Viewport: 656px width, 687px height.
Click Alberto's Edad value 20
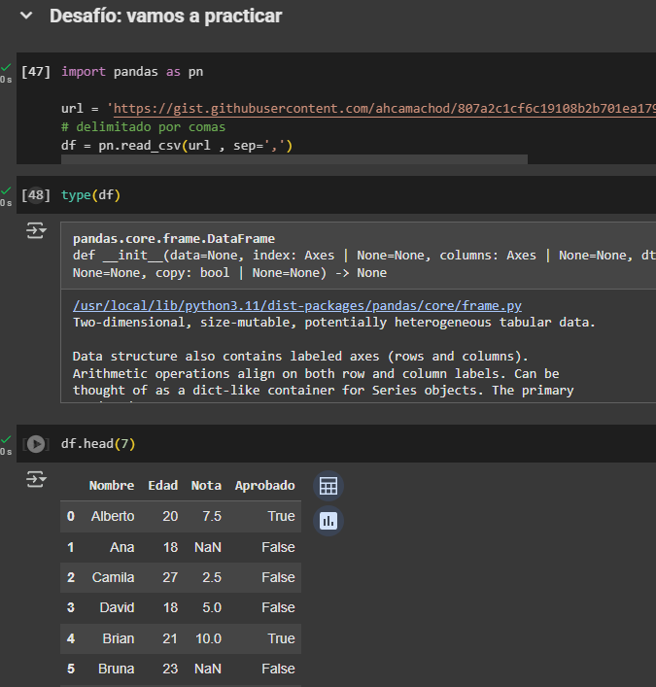click(170, 517)
